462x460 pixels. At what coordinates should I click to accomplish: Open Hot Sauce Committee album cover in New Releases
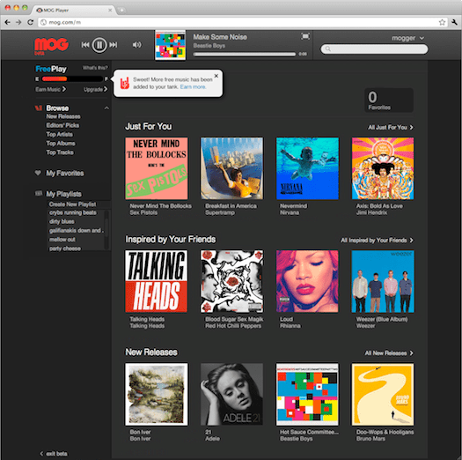click(x=307, y=395)
